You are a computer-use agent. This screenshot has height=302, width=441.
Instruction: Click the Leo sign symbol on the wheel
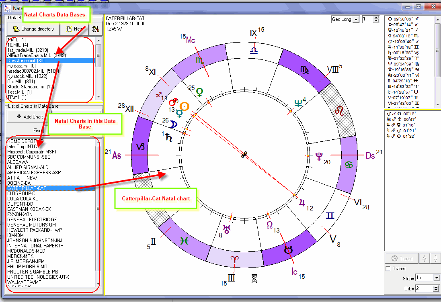(x=340, y=109)
